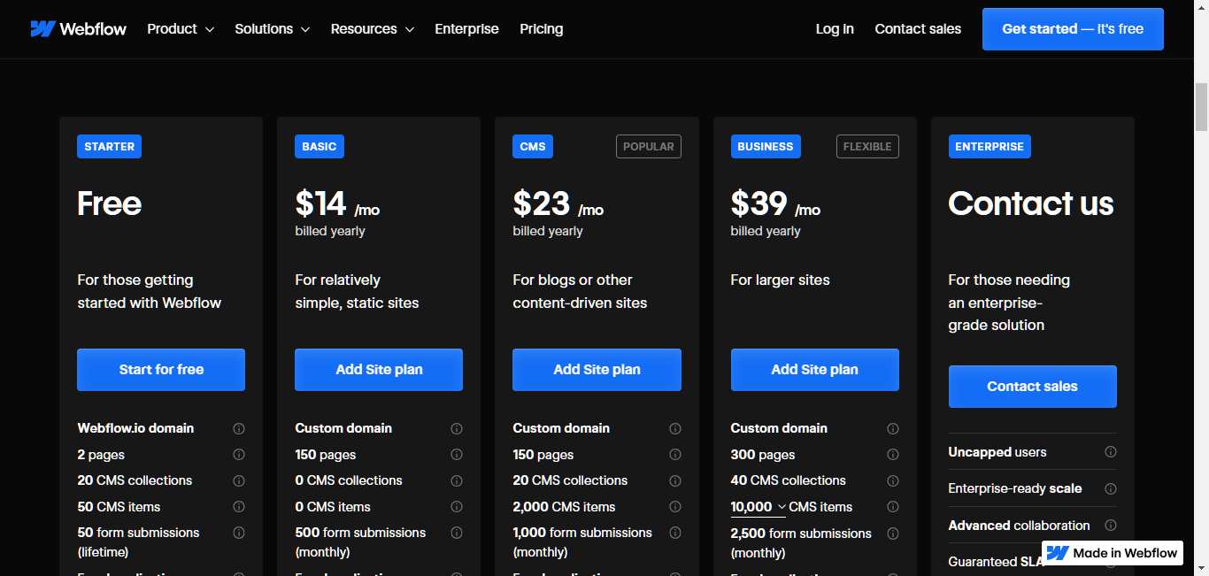Screen dimensions: 1209x576
Task: Open Pricing in the navigation bar
Action: [x=542, y=29]
